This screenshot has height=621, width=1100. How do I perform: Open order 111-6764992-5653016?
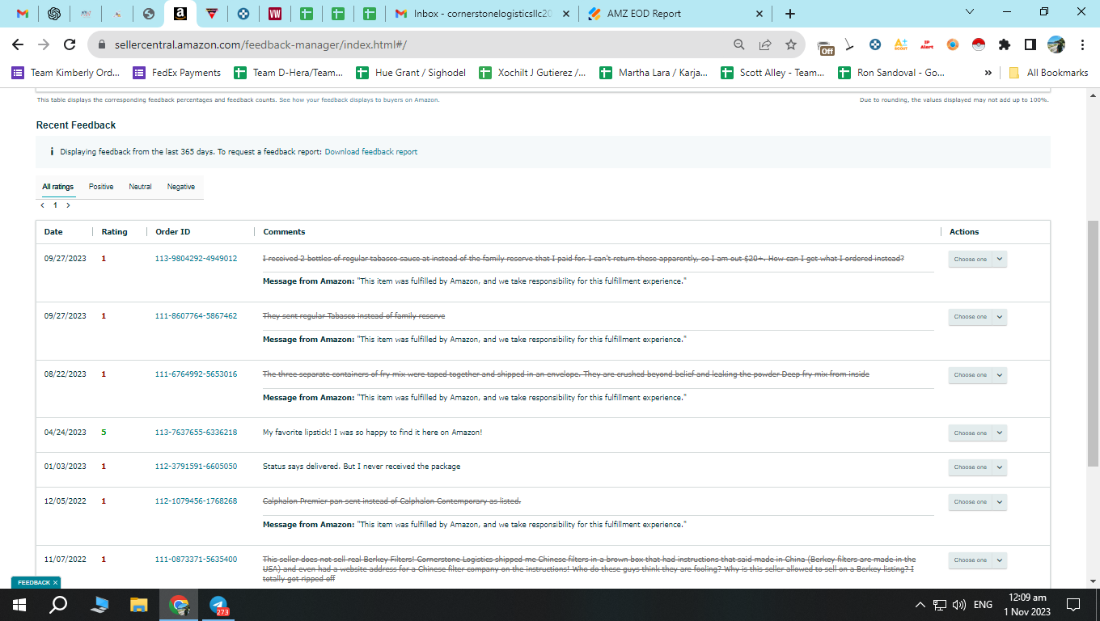pyautogui.click(x=196, y=374)
